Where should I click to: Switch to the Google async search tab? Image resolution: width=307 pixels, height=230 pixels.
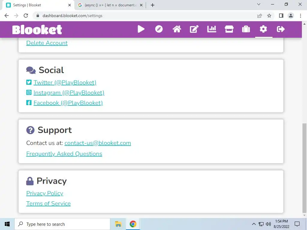click(x=110, y=5)
